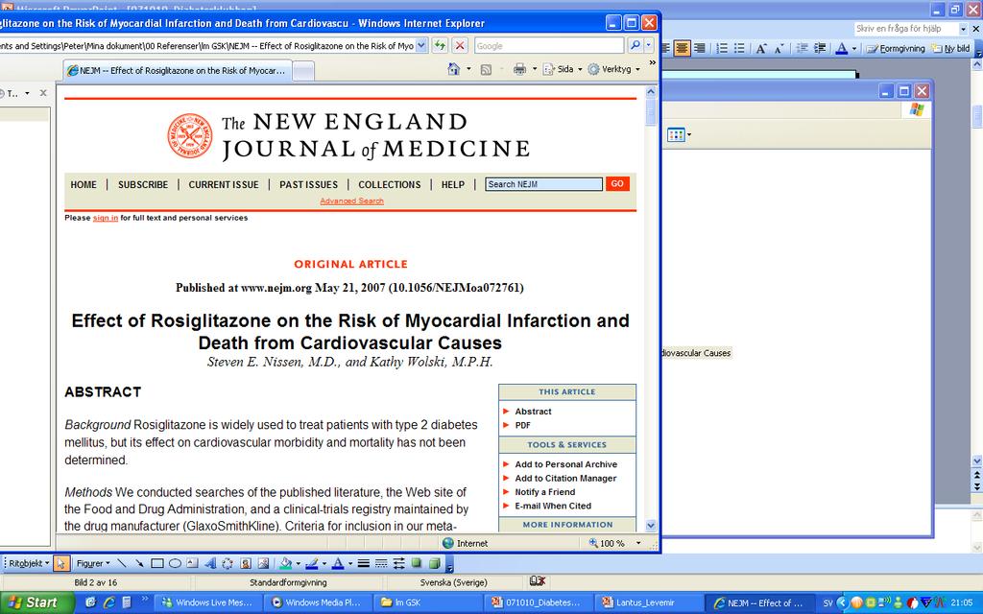The height and width of the screenshot is (614, 983).
Task: Click the Formgivning button in PowerPoint toolbar
Action: pyautogui.click(x=896, y=48)
